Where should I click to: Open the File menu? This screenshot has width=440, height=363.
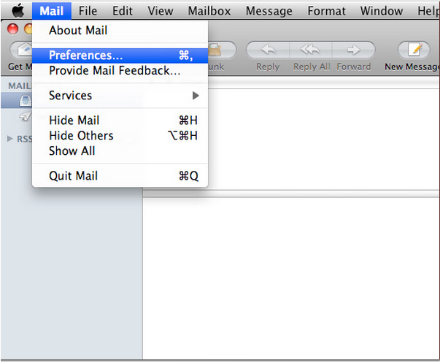tap(88, 11)
